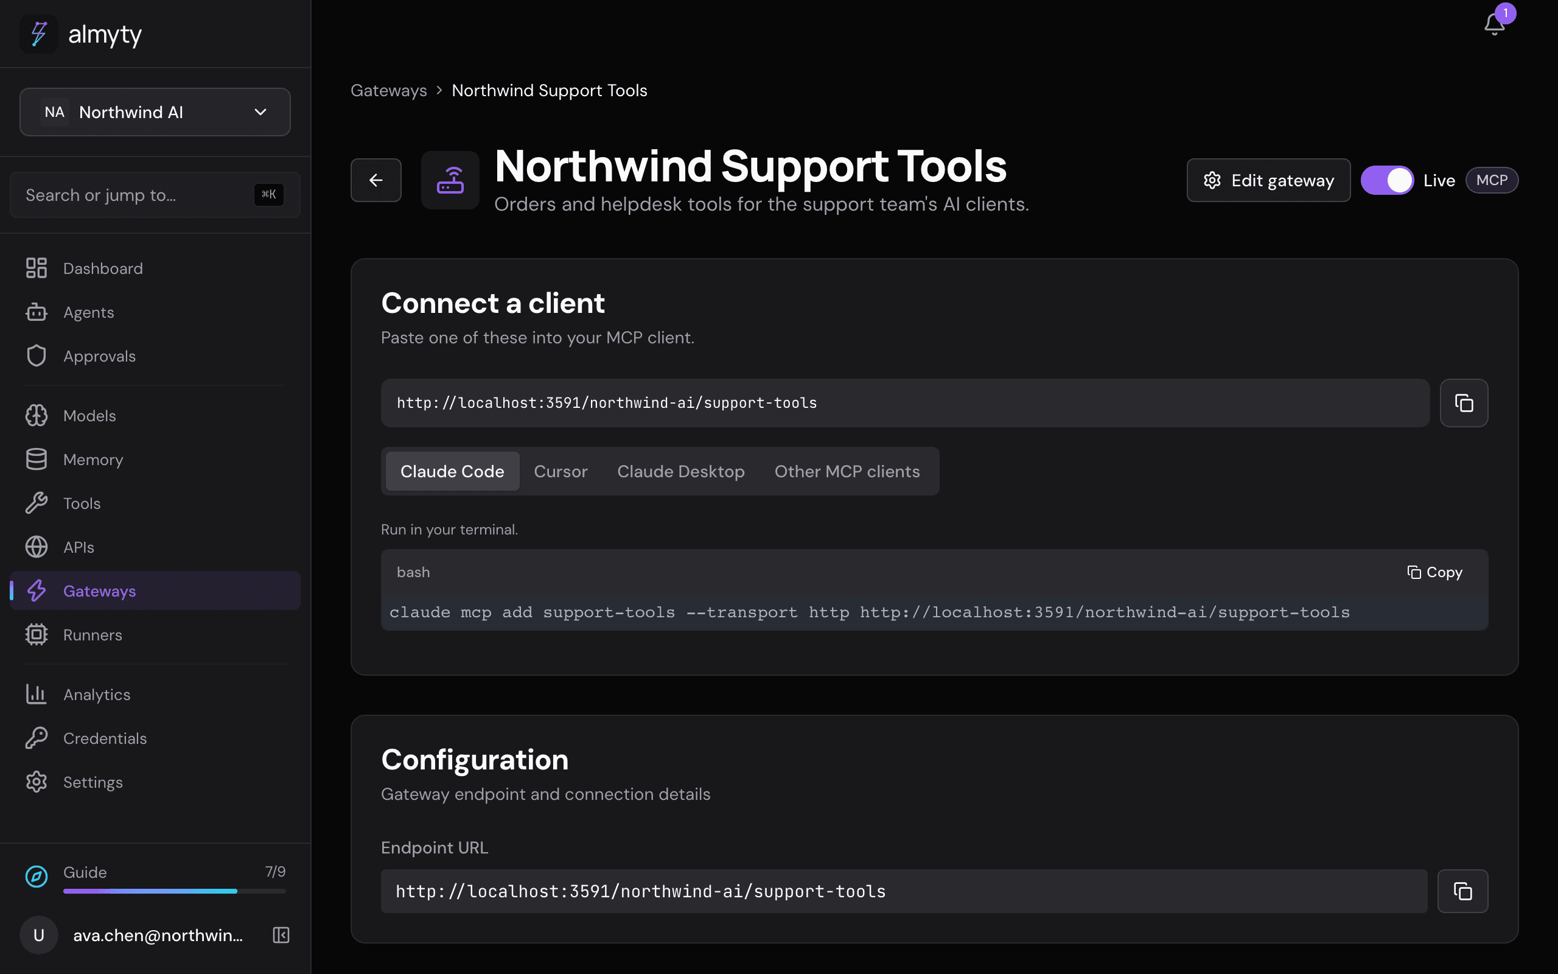Open the Guide progress bar

click(175, 891)
